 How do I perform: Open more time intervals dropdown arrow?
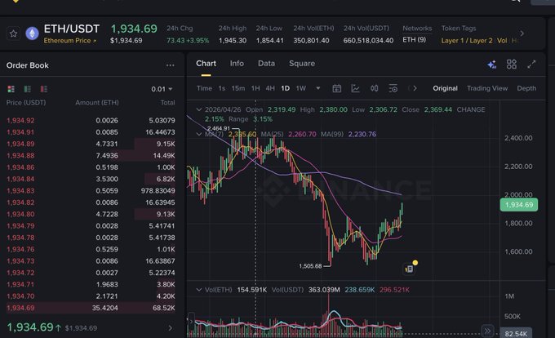(x=317, y=88)
